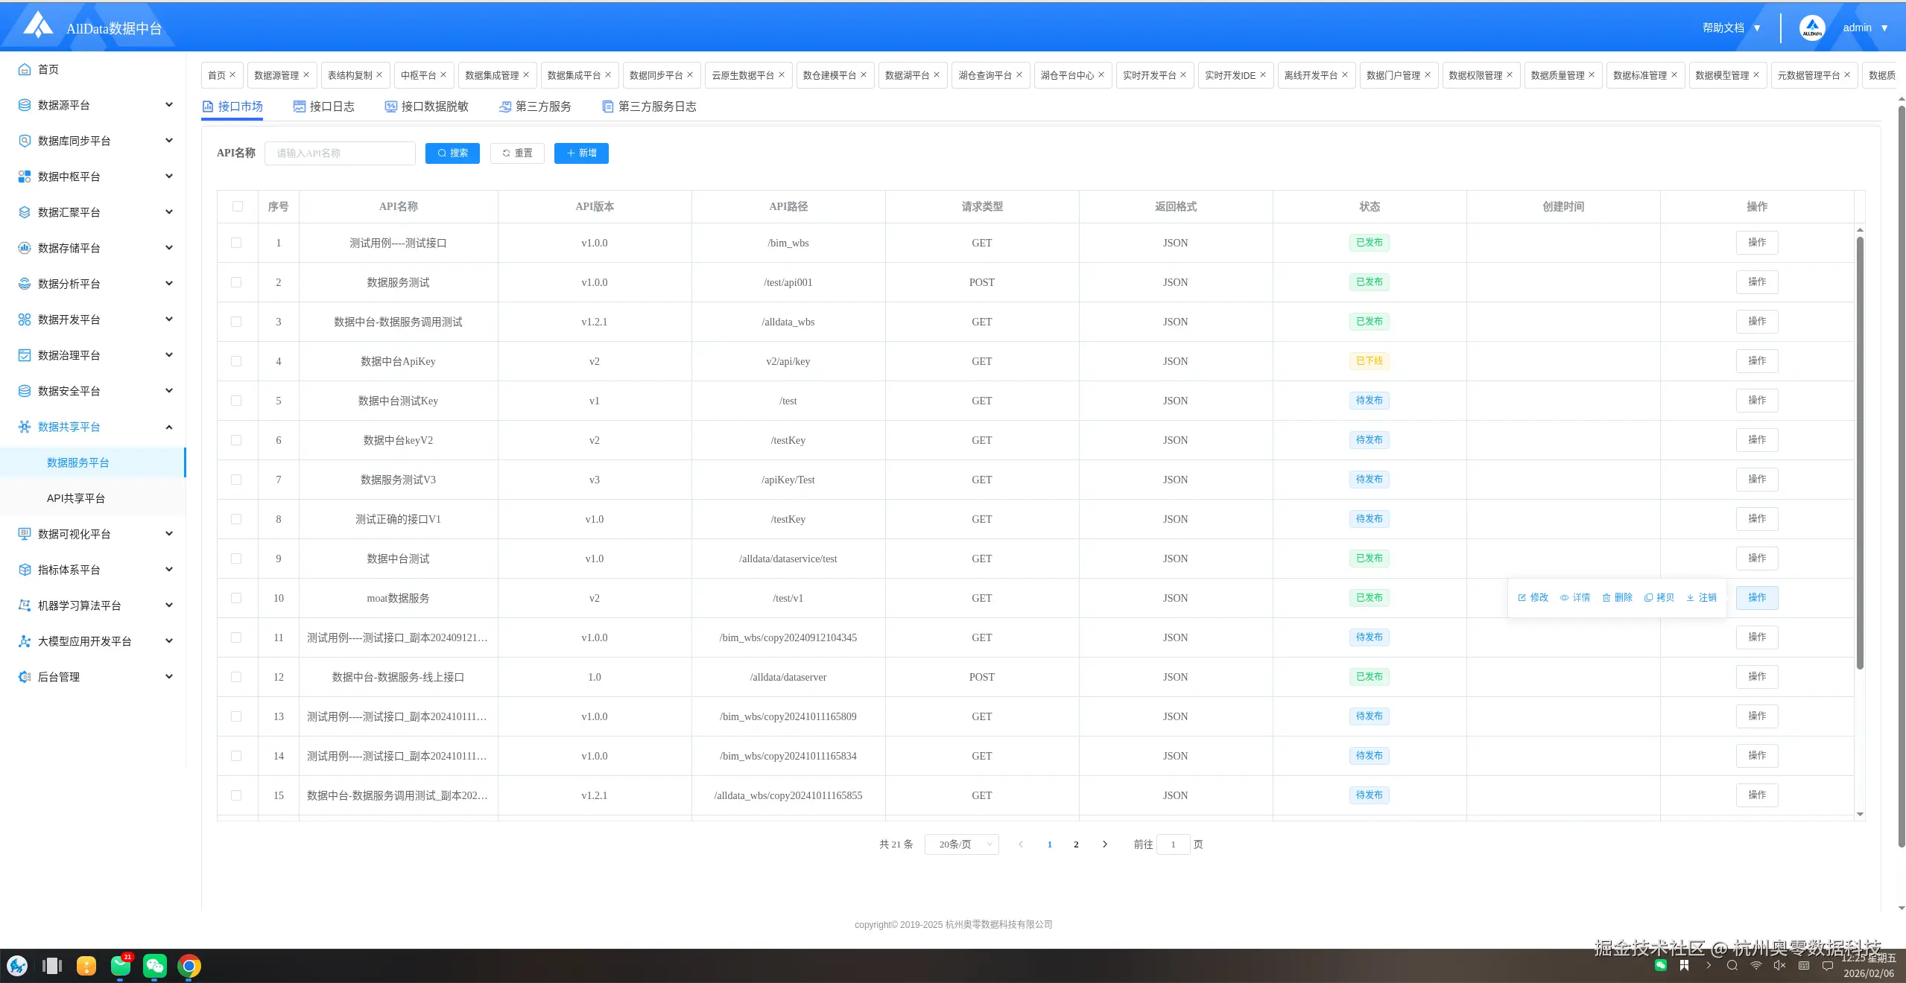Close the 数据源管理 page tab

pyautogui.click(x=306, y=74)
